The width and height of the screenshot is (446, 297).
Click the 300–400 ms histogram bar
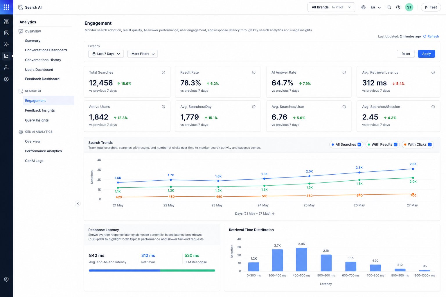(277, 260)
